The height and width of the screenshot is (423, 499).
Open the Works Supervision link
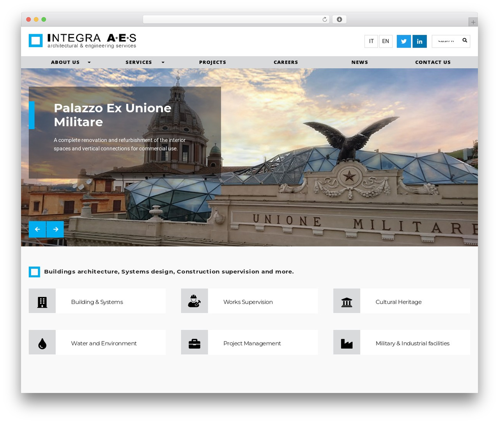tap(248, 302)
